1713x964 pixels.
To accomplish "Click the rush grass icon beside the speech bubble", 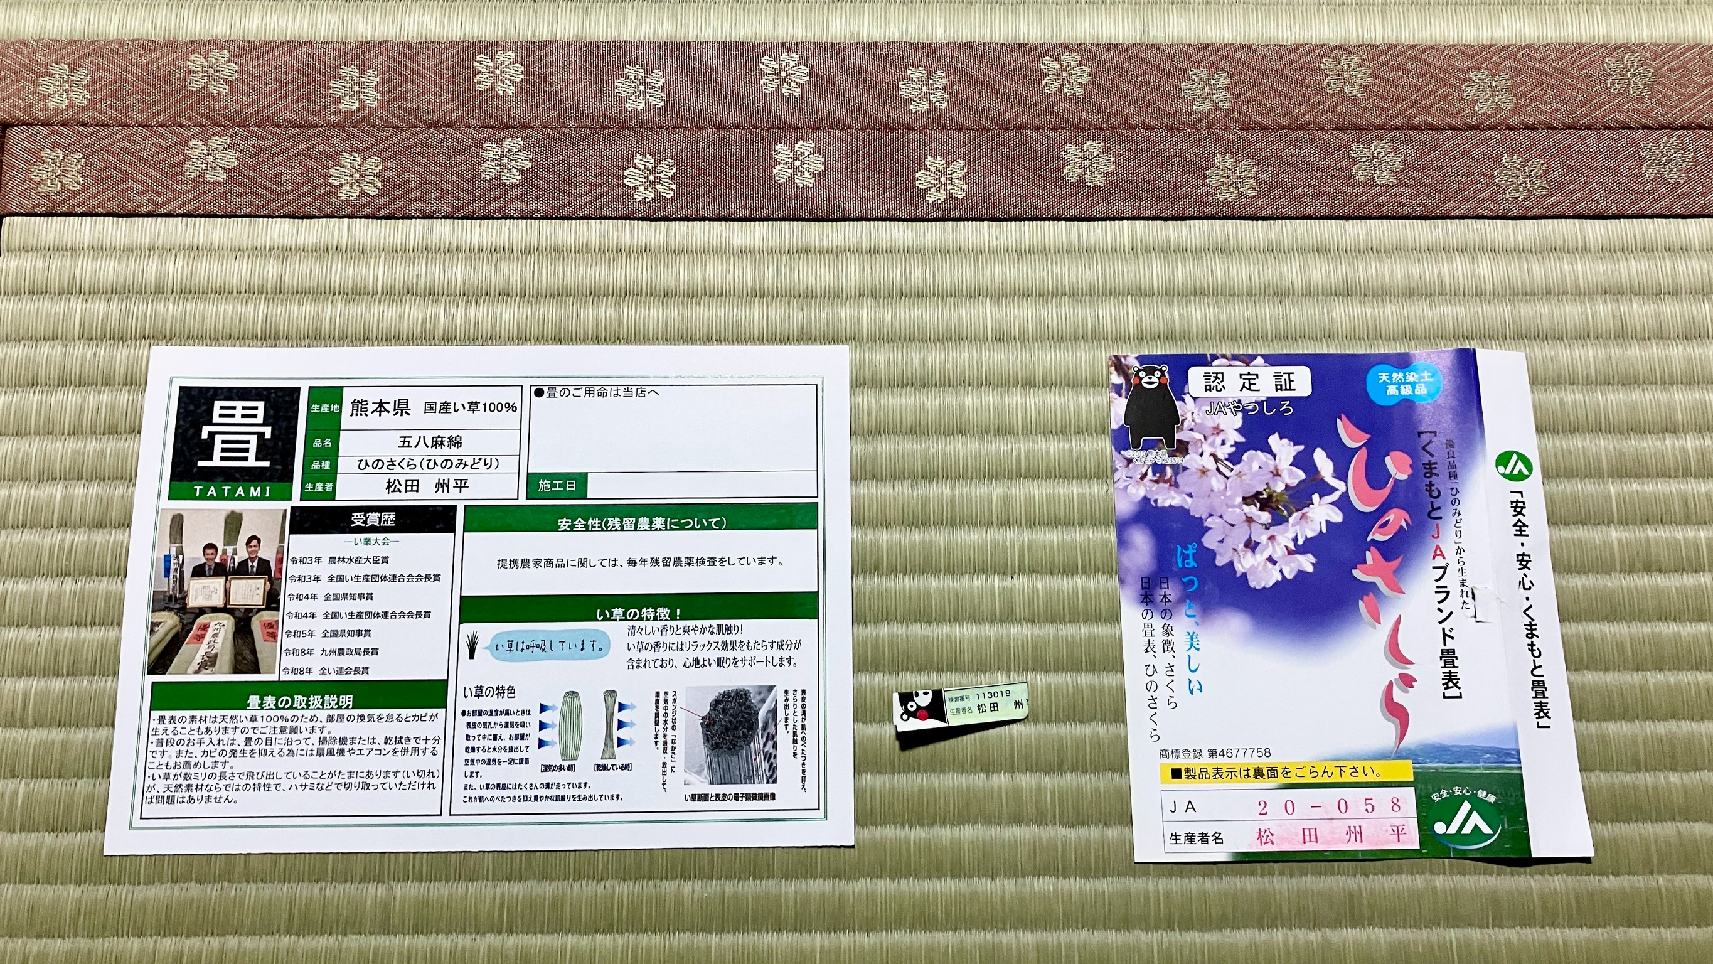I will click(474, 646).
